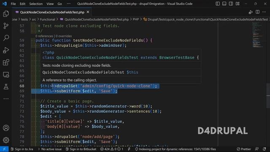Open more editor actions ellipsis
This screenshot has width=270, height=152.
pos(264,12)
